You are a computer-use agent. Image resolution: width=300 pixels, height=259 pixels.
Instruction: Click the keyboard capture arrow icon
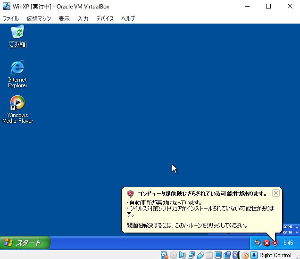click(254, 255)
